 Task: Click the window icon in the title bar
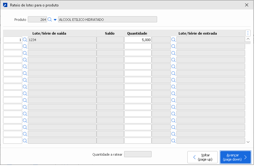click(5, 5)
